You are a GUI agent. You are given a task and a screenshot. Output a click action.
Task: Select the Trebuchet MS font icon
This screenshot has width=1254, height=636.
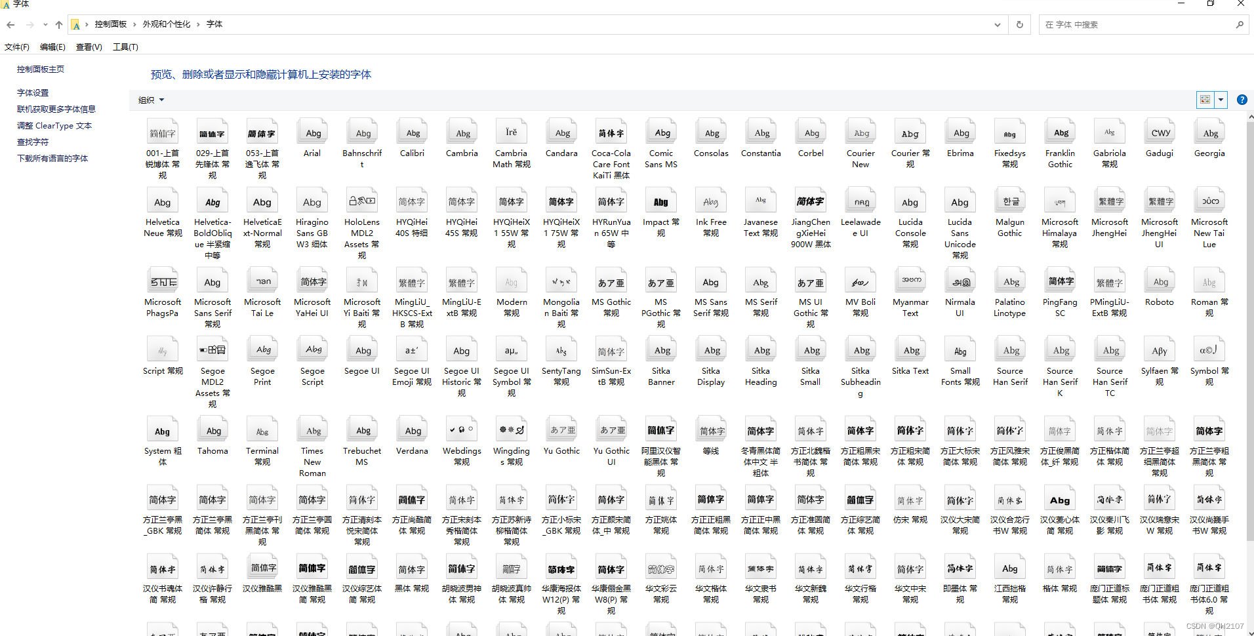pyautogui.click(x=362, y=430)
